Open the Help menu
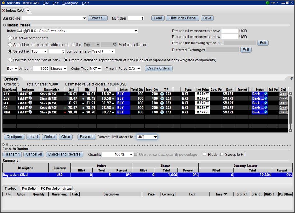 pyautogui.click(x=86, y=3)
